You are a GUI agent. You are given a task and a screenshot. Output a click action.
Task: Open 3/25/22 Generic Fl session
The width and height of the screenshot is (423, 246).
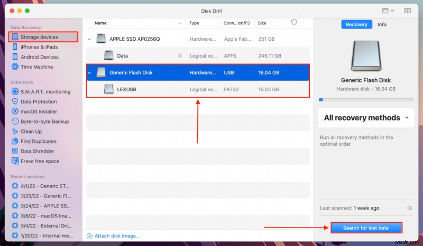(x=42, y=196)
